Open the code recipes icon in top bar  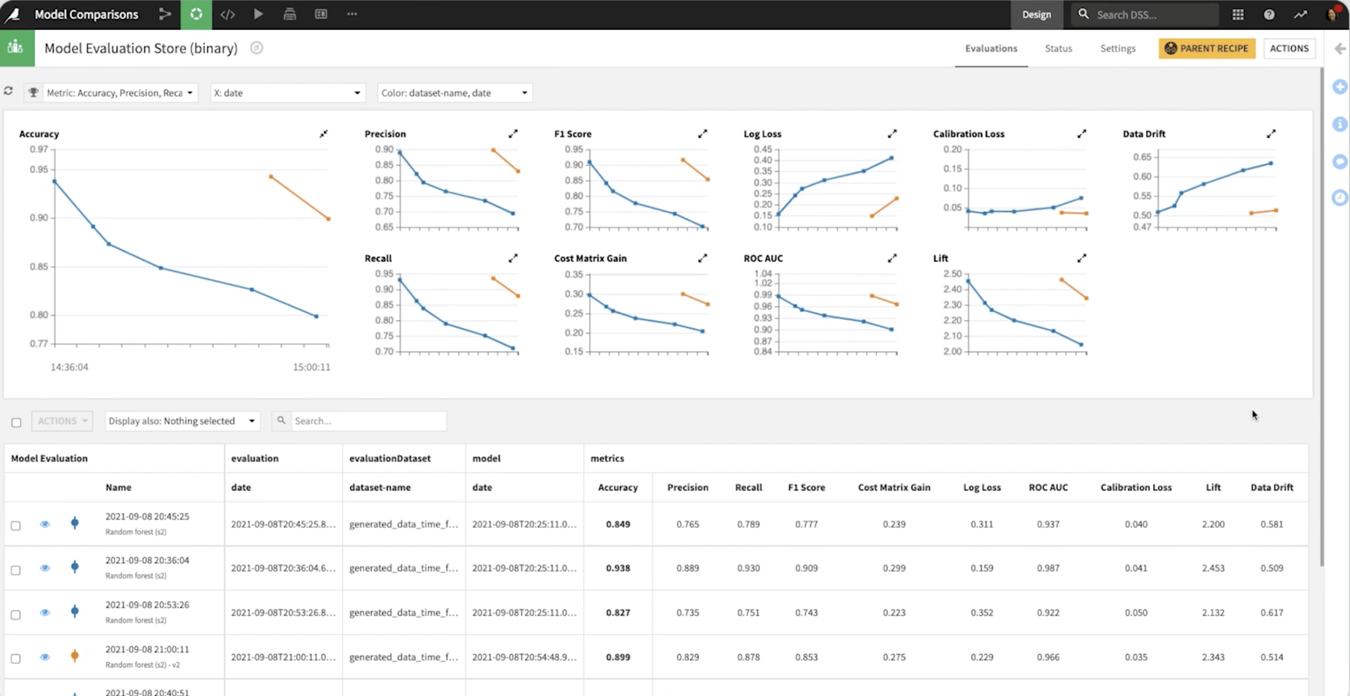click(228, 14)
